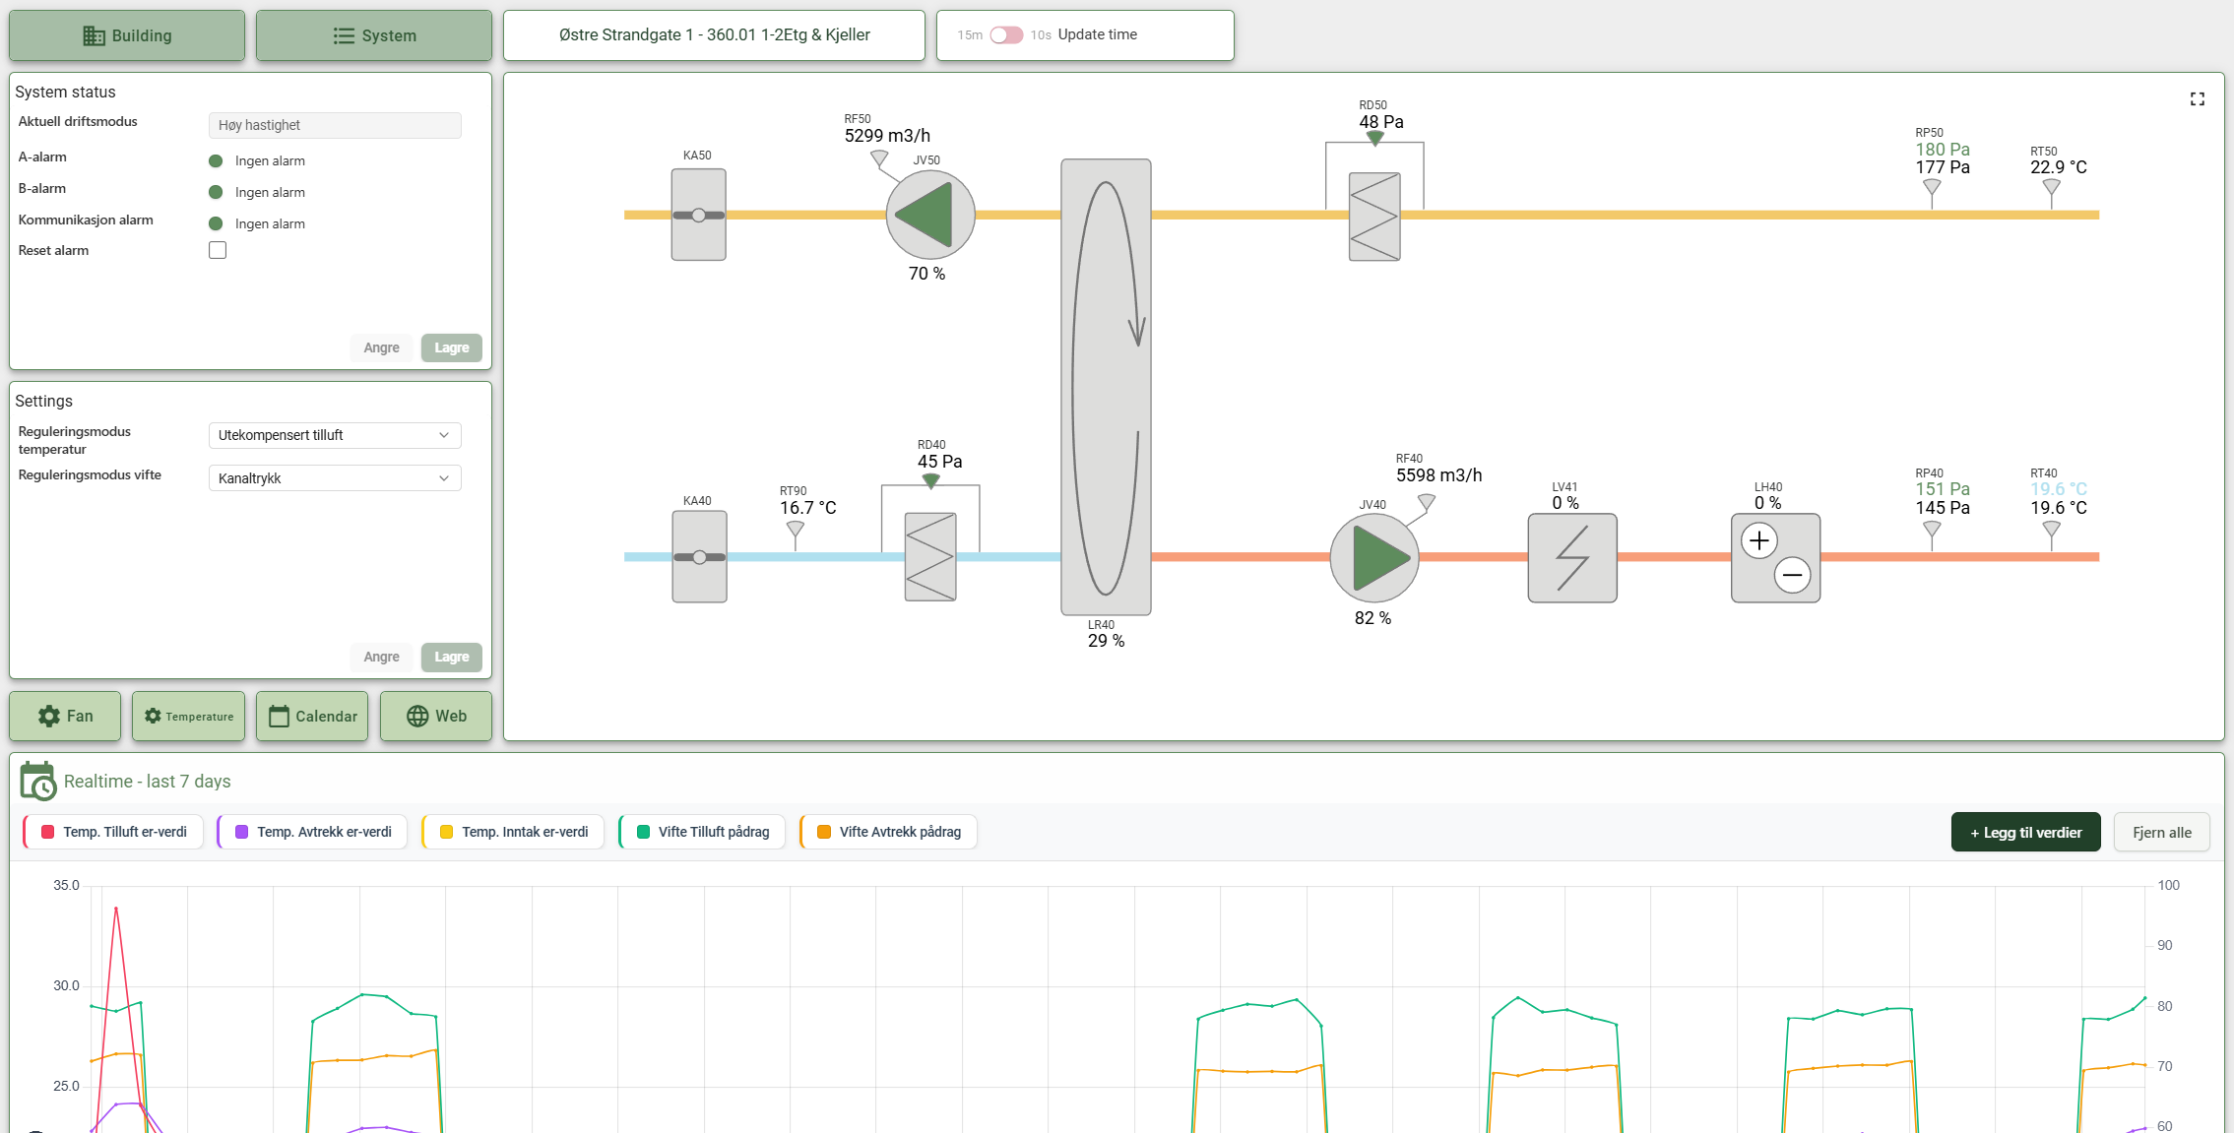Click the RD40 supply filter icon
The width and height of the screenshot is (2234, 1133).
930,556
